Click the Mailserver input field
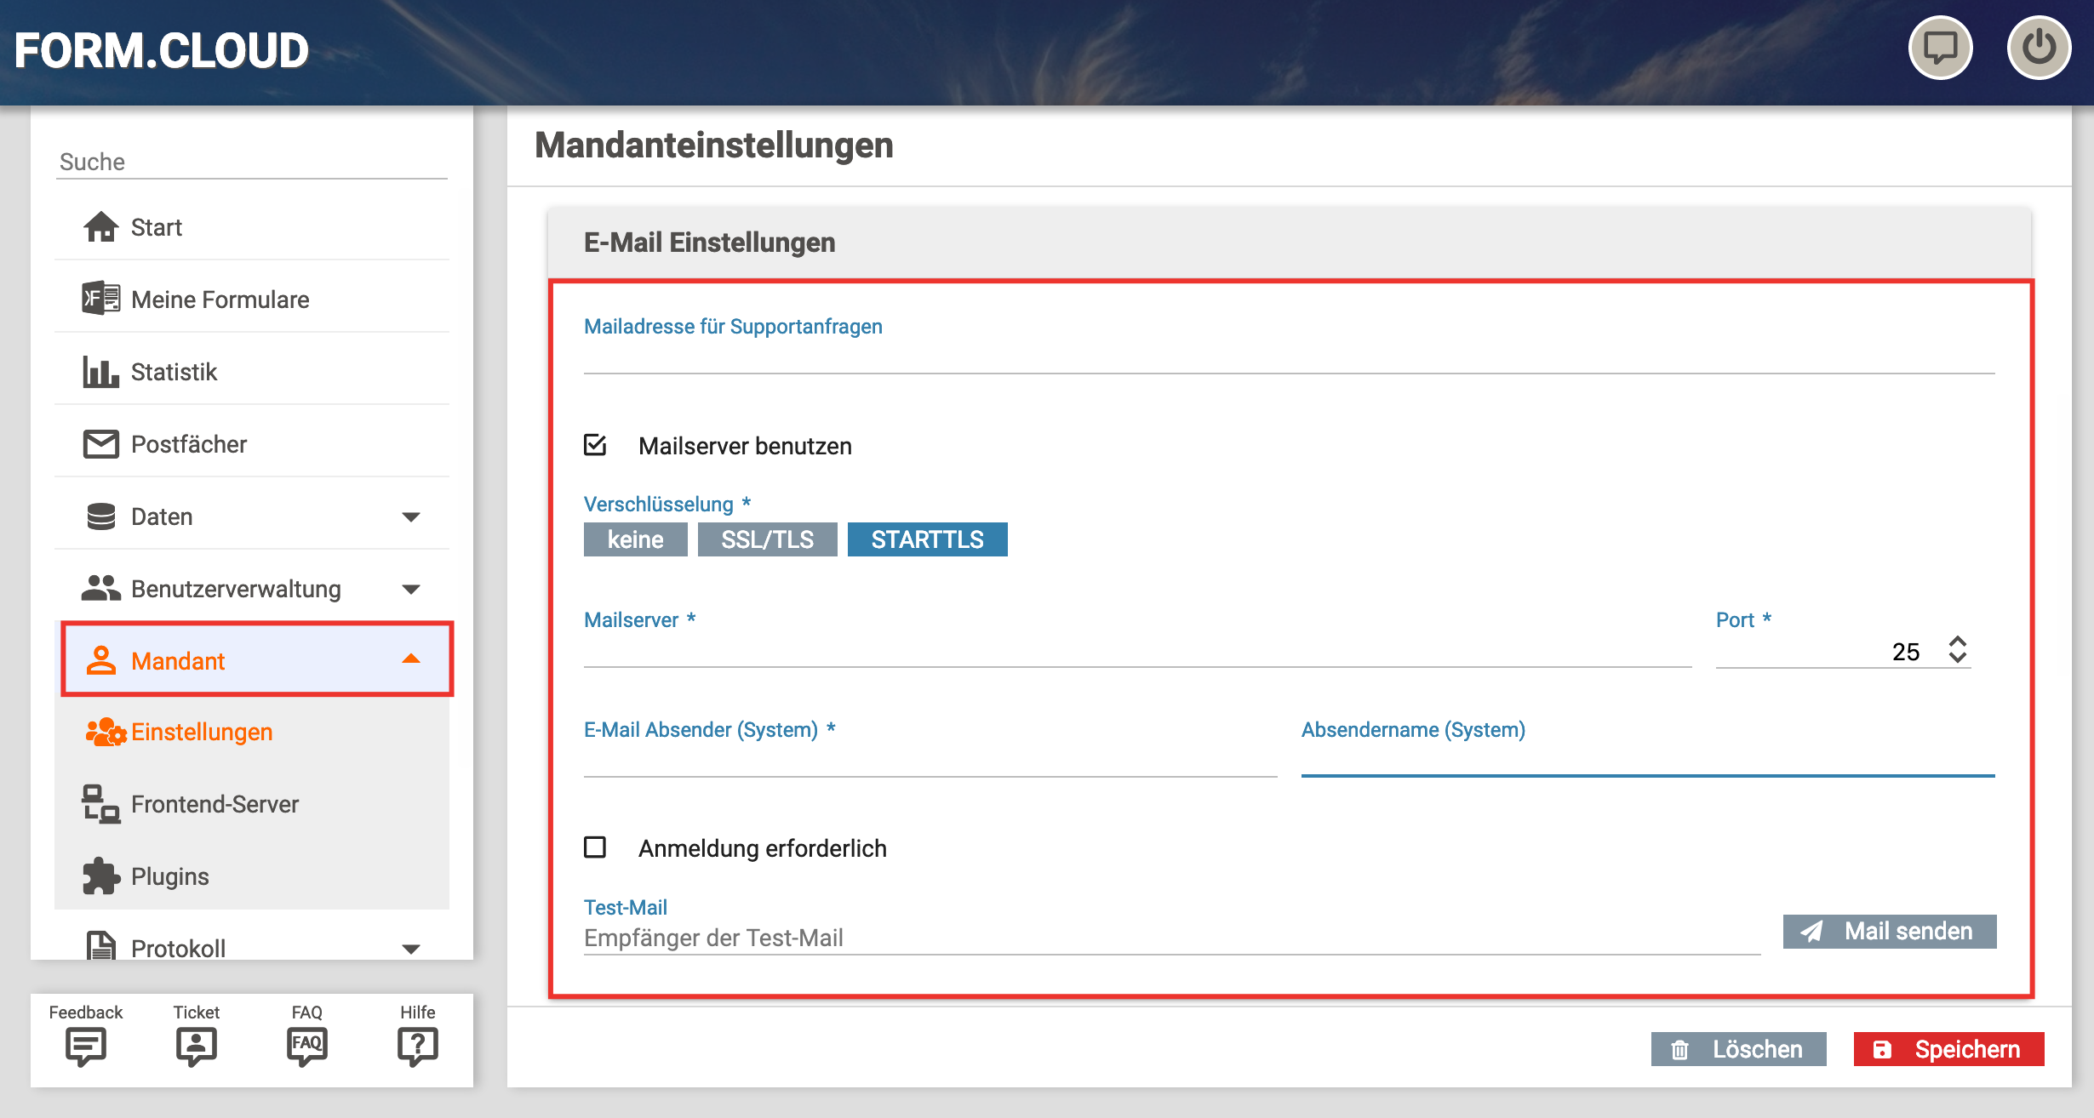 (1136, 651)
